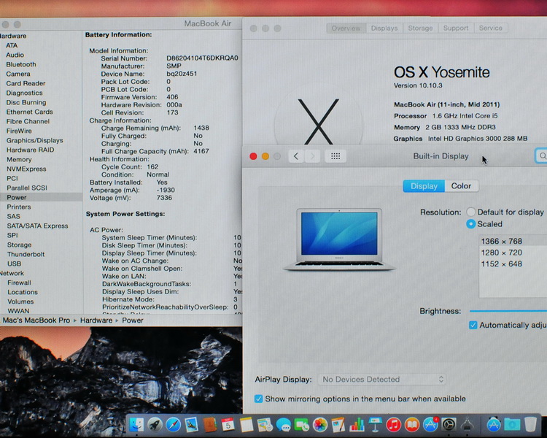Click MacBook Air display thumbnail
This screenshot has width=547, height=438.
[x=339, y=239]
